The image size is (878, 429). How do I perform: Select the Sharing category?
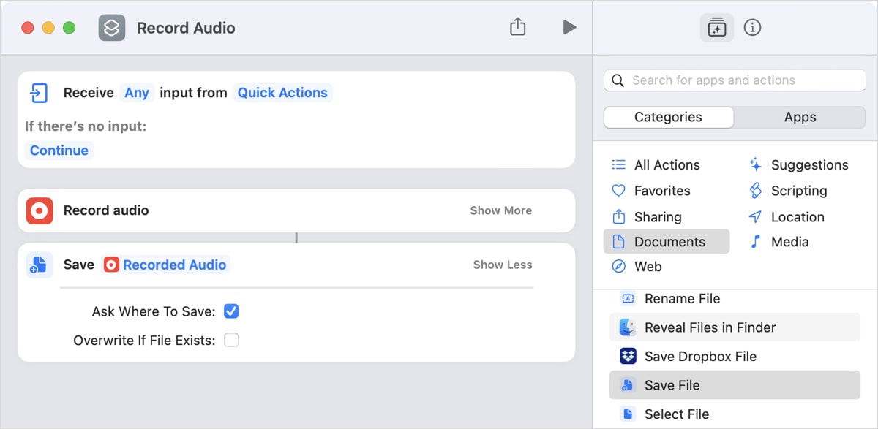[x=658, y=216]
